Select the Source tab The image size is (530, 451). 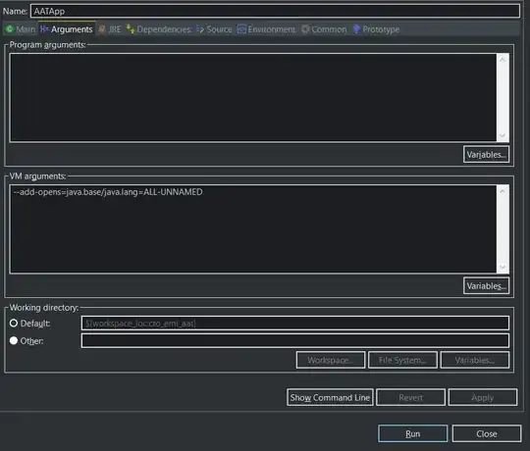(x=214, y=29)
